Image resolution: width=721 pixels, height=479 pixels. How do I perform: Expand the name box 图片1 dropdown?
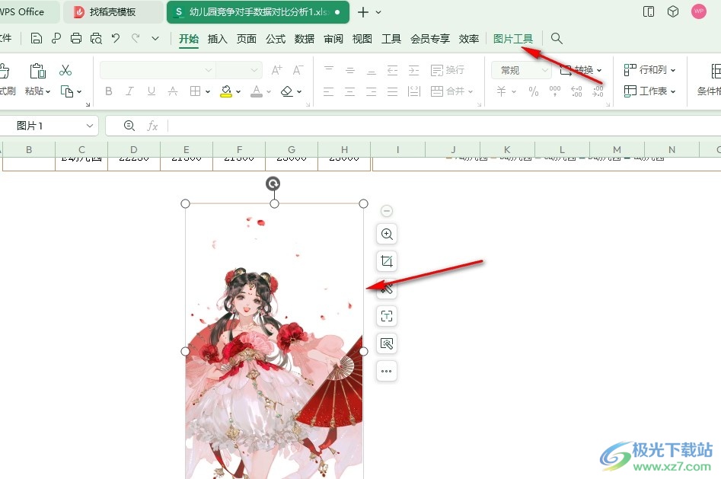click(x=90, y=126)
